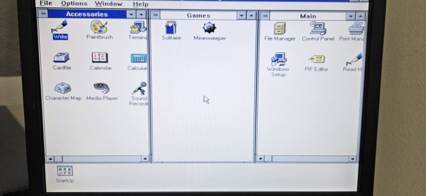The height and width of the screenshot is (196, 426).
Task: Select the Print Manager printer icon
Action: pyautogui.click(x=356, y=29)
